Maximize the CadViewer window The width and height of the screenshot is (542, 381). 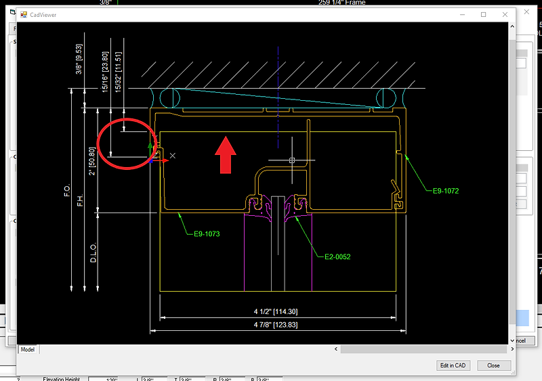coord(484,14)
